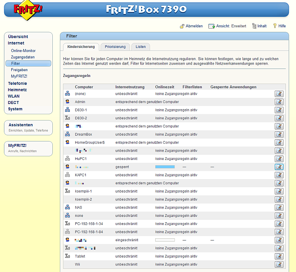Edit the D830-2 access rule
Image resolution: width=296 pixels, height=272 pixels.
[279, 118]
